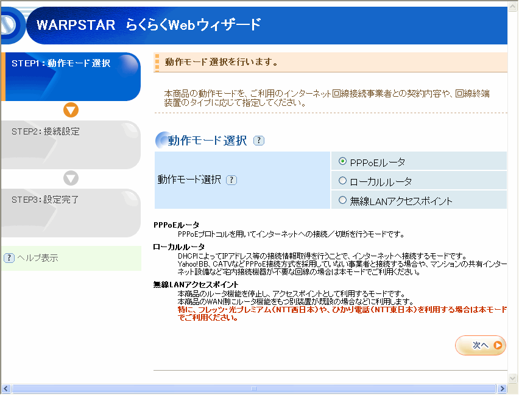Select the ローカルルータ radio button

click(x=342, y=181)
